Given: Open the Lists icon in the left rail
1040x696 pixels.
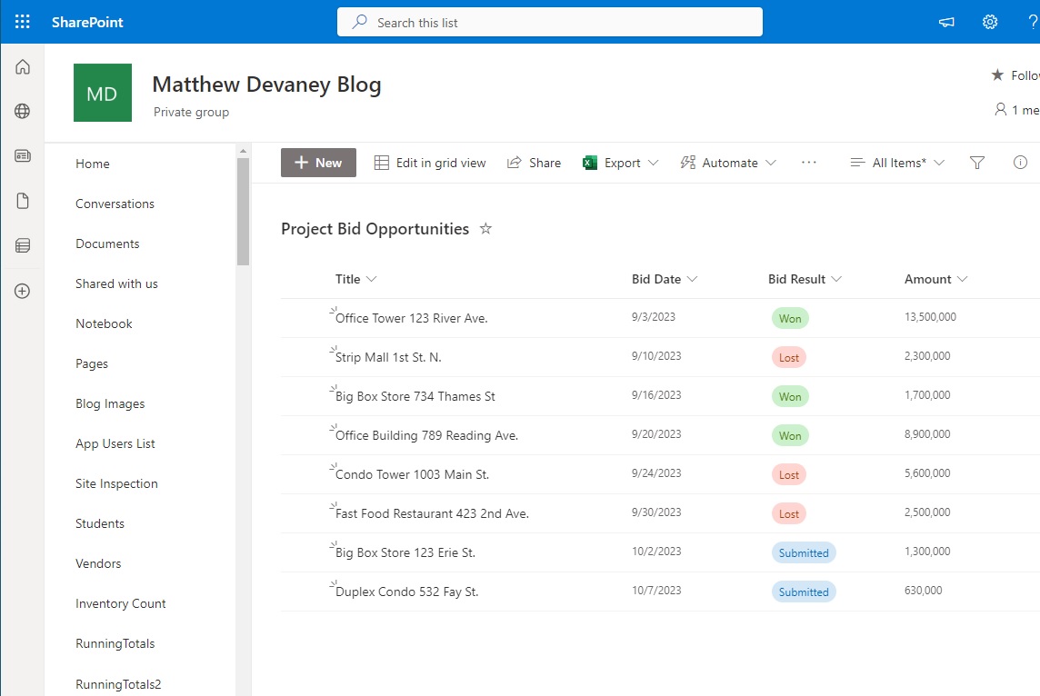Looking at the screenshot, I should tap(22, 245).
